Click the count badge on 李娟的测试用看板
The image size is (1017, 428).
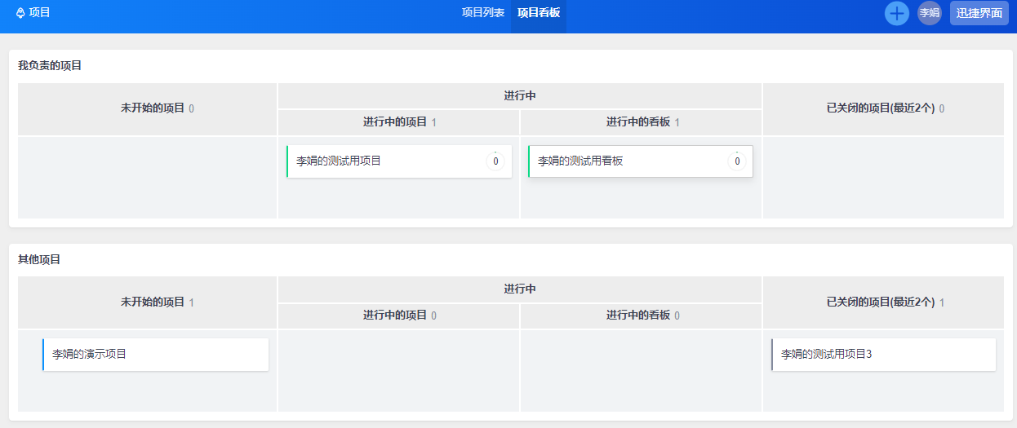(x=737, y=161)
